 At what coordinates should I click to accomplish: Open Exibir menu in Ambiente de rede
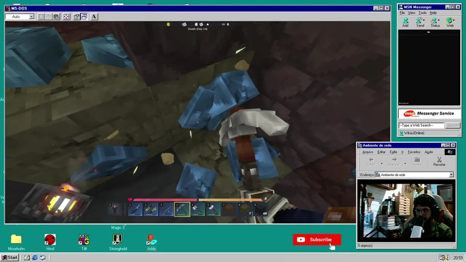point(394,152)
